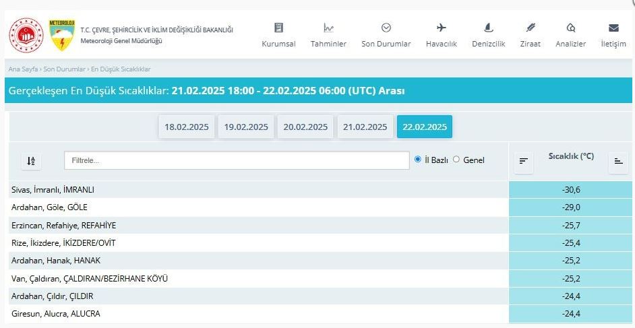This screenshot has height=328, width=635.
Task: Open the Havacılık airplane icon
Action: tap(442, 28)
